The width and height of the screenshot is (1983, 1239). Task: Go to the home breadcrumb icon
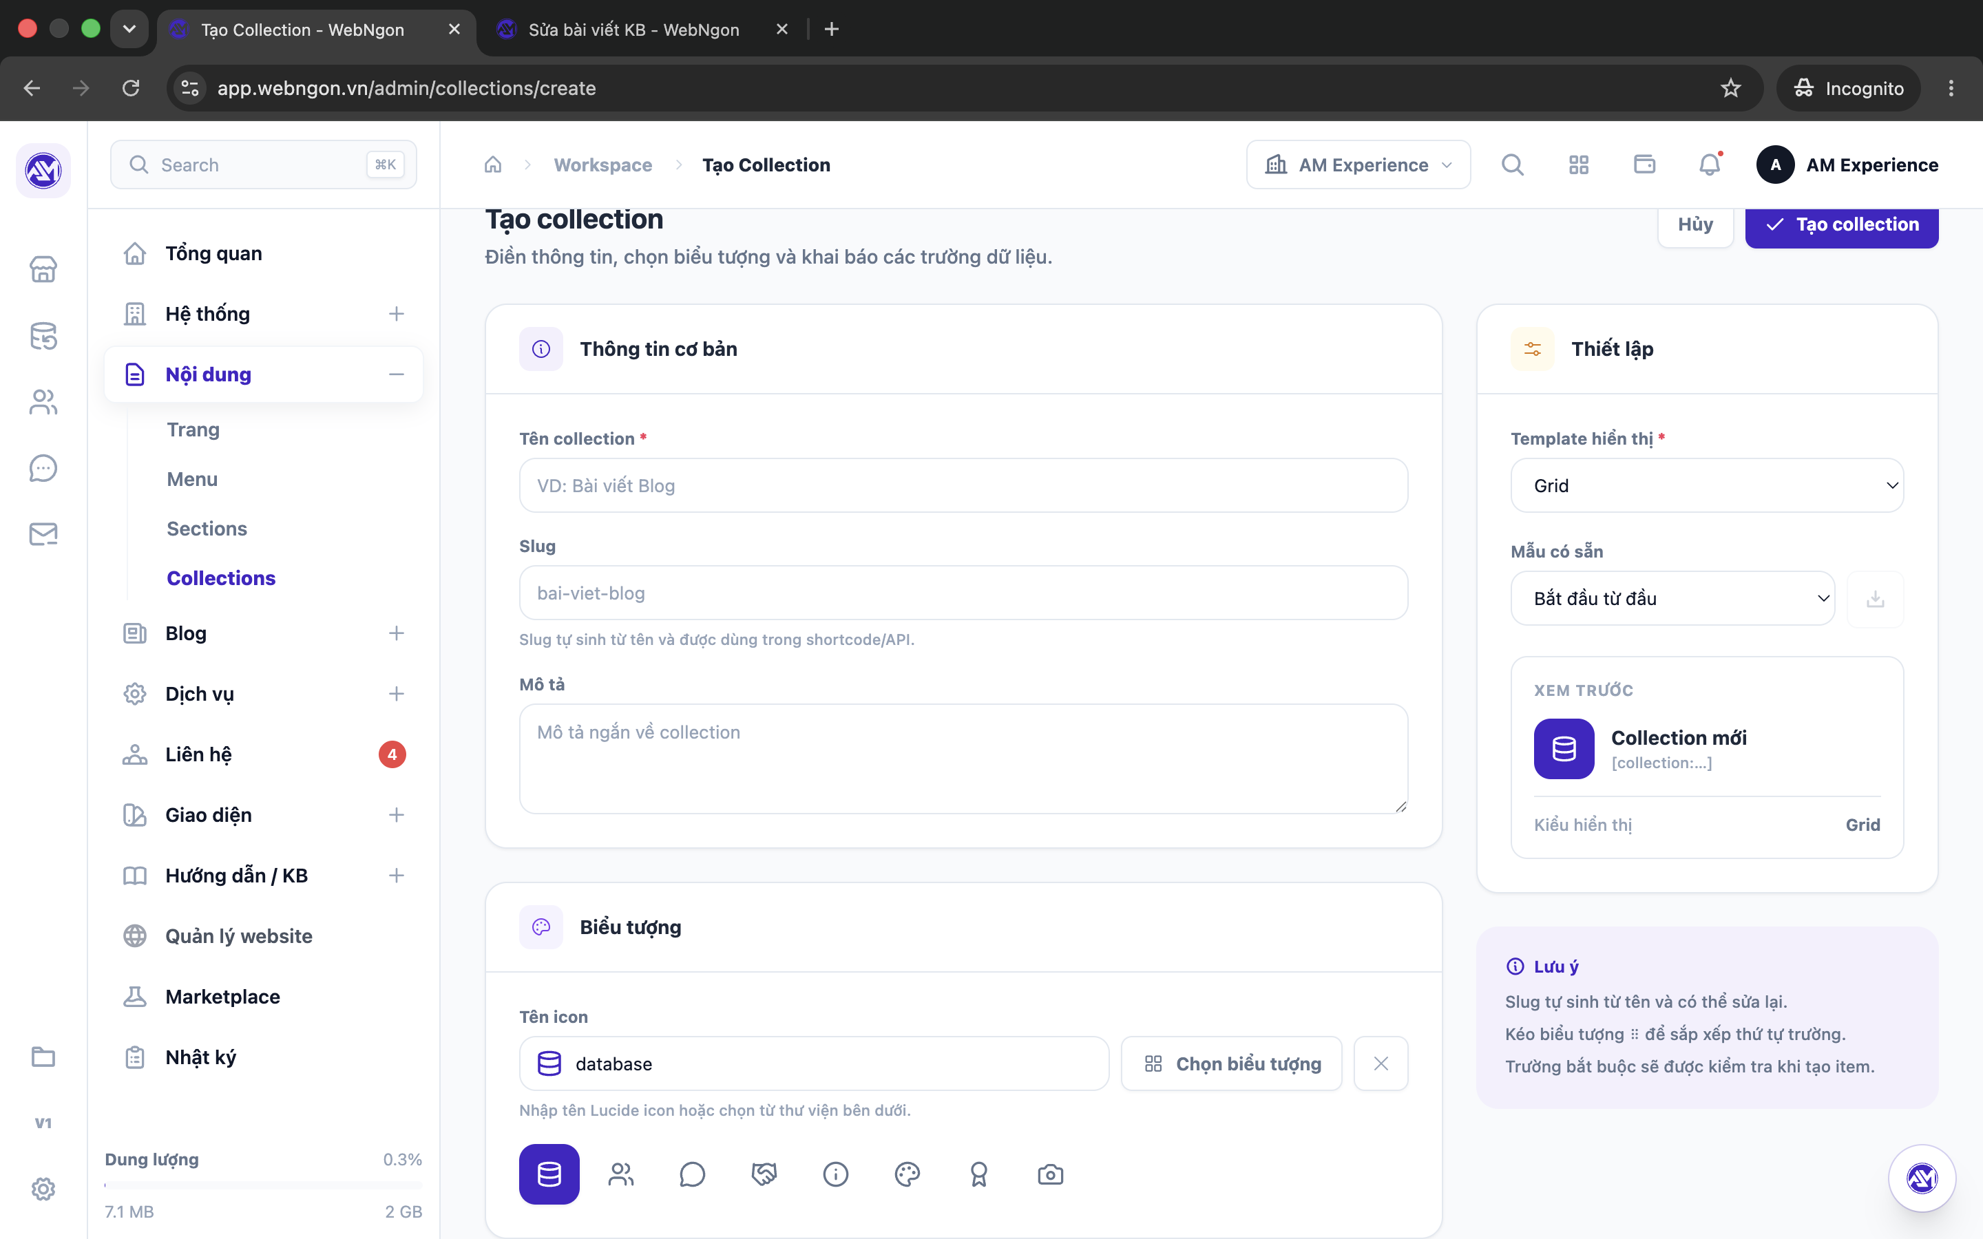tap(492, 165)
